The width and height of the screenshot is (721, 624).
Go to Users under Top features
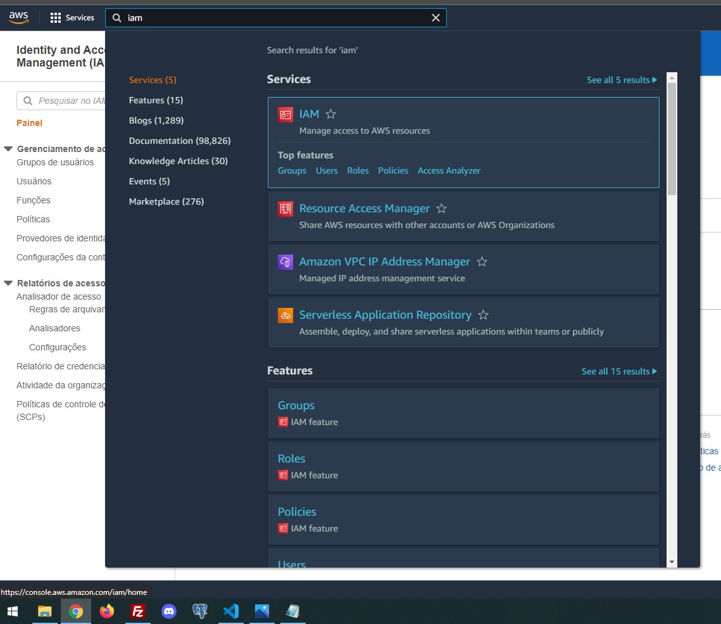[x=327, y=170]
